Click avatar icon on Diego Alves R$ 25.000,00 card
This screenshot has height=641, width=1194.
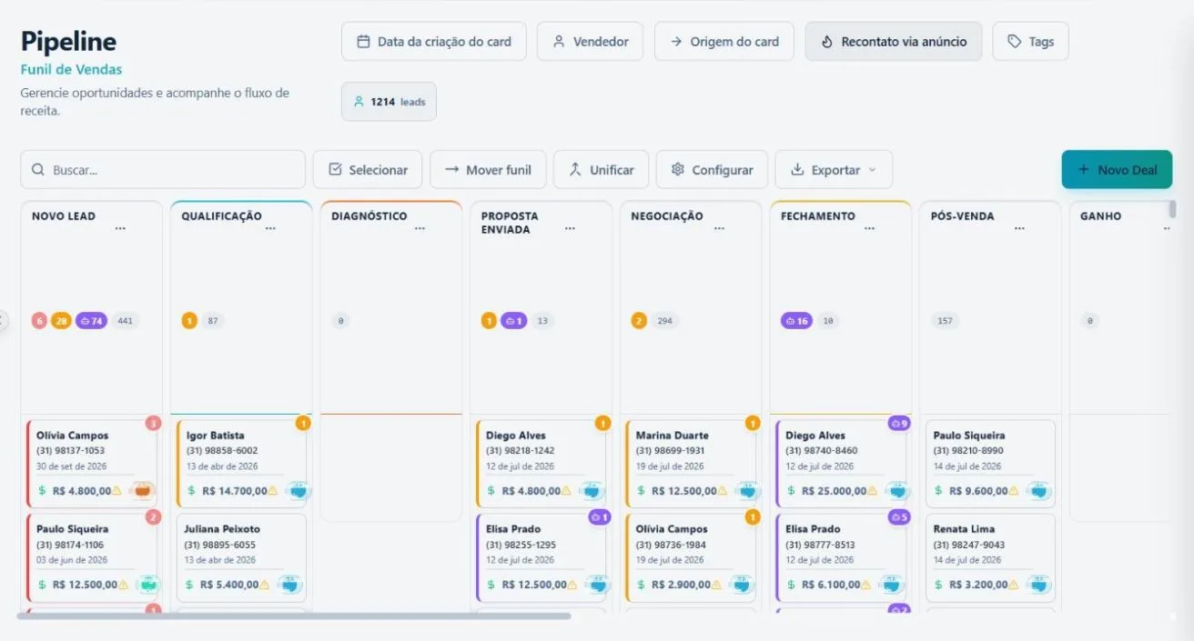[898, 491]
